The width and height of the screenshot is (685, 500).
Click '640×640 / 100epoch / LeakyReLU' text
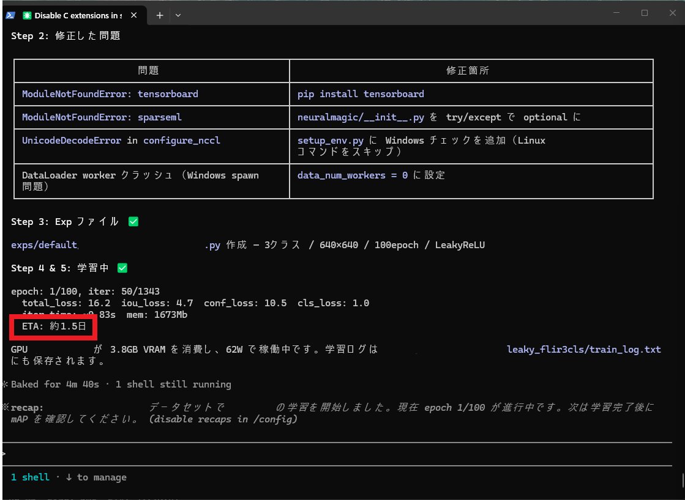[402, 244]
